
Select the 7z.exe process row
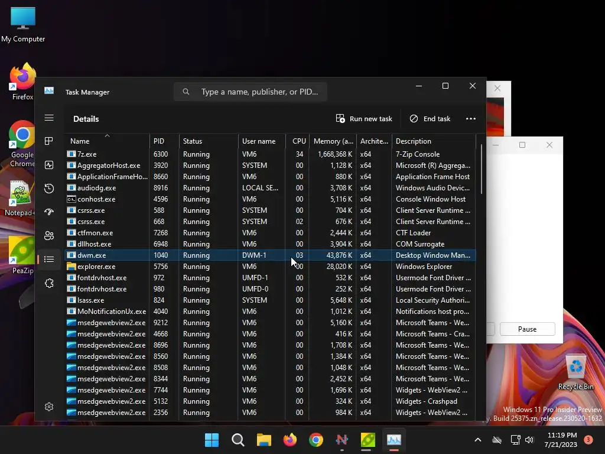coord(271,154)
